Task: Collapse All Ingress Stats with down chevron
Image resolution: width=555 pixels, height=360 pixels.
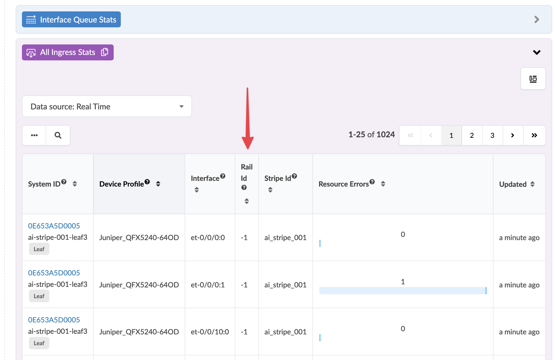Action: pos(536,52)
